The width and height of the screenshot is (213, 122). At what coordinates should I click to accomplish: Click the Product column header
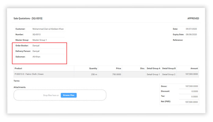[x=18, y=68]
